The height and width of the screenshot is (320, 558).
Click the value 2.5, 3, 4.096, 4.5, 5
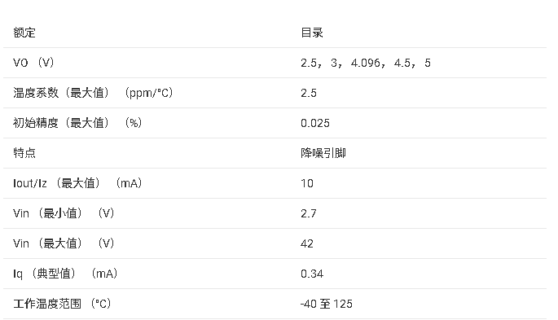(366, 63)
